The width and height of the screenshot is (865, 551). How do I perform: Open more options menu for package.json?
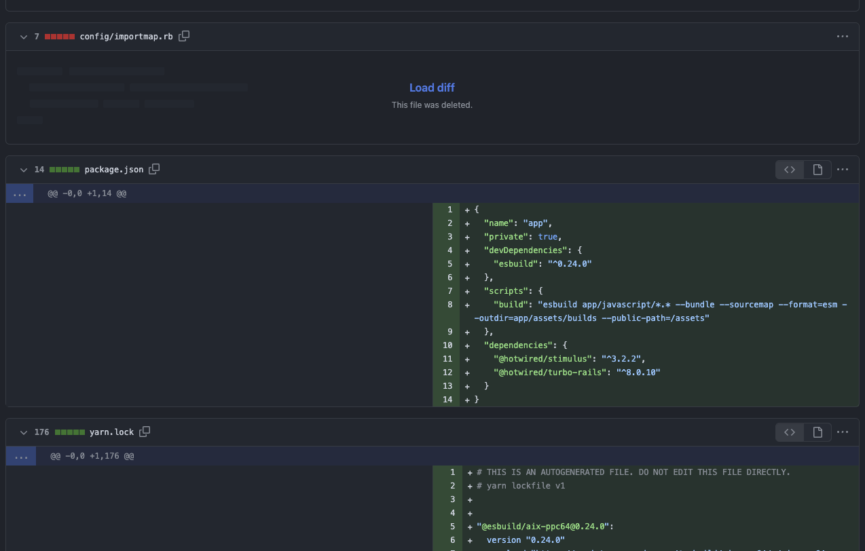843,169
